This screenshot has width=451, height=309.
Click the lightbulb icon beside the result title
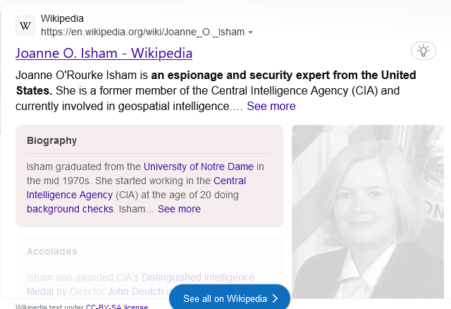[x=423, y=51]
